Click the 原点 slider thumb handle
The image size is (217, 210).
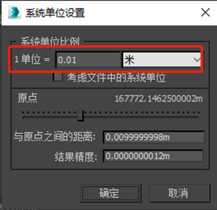click(x=80, y=114)
